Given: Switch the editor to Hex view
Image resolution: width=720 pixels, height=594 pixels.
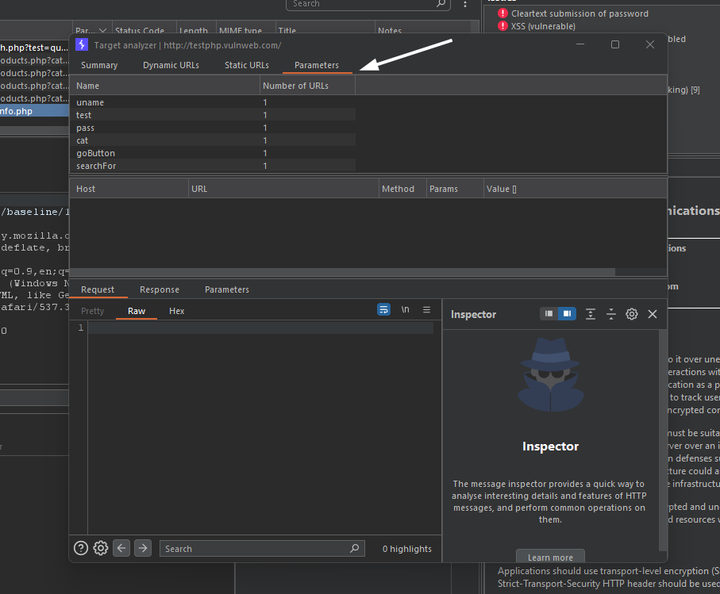Looking at the screenshot, I should [176, 311].
